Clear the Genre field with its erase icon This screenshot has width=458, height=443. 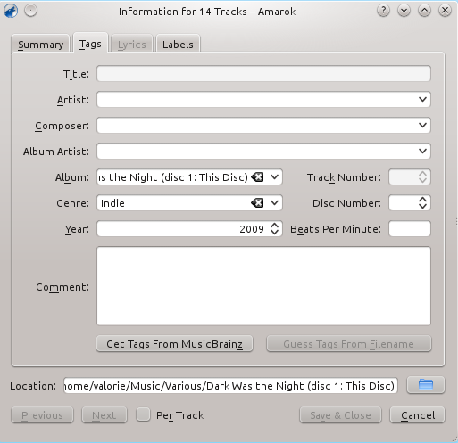point(257,203)
